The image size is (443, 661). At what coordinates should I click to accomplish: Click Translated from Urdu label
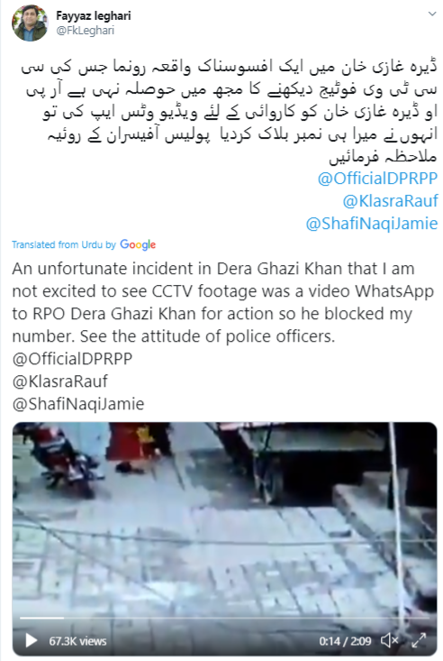[x=64, y=244]
